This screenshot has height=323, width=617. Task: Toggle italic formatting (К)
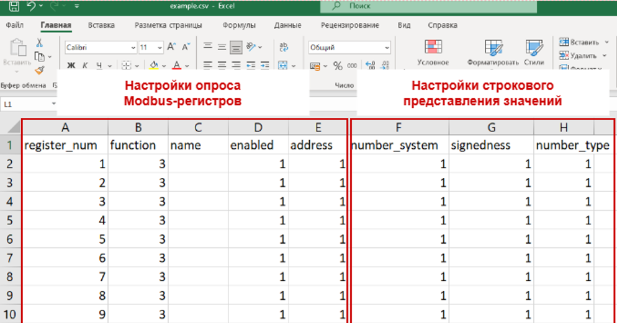pyautogui.click(x=84, y=66)
